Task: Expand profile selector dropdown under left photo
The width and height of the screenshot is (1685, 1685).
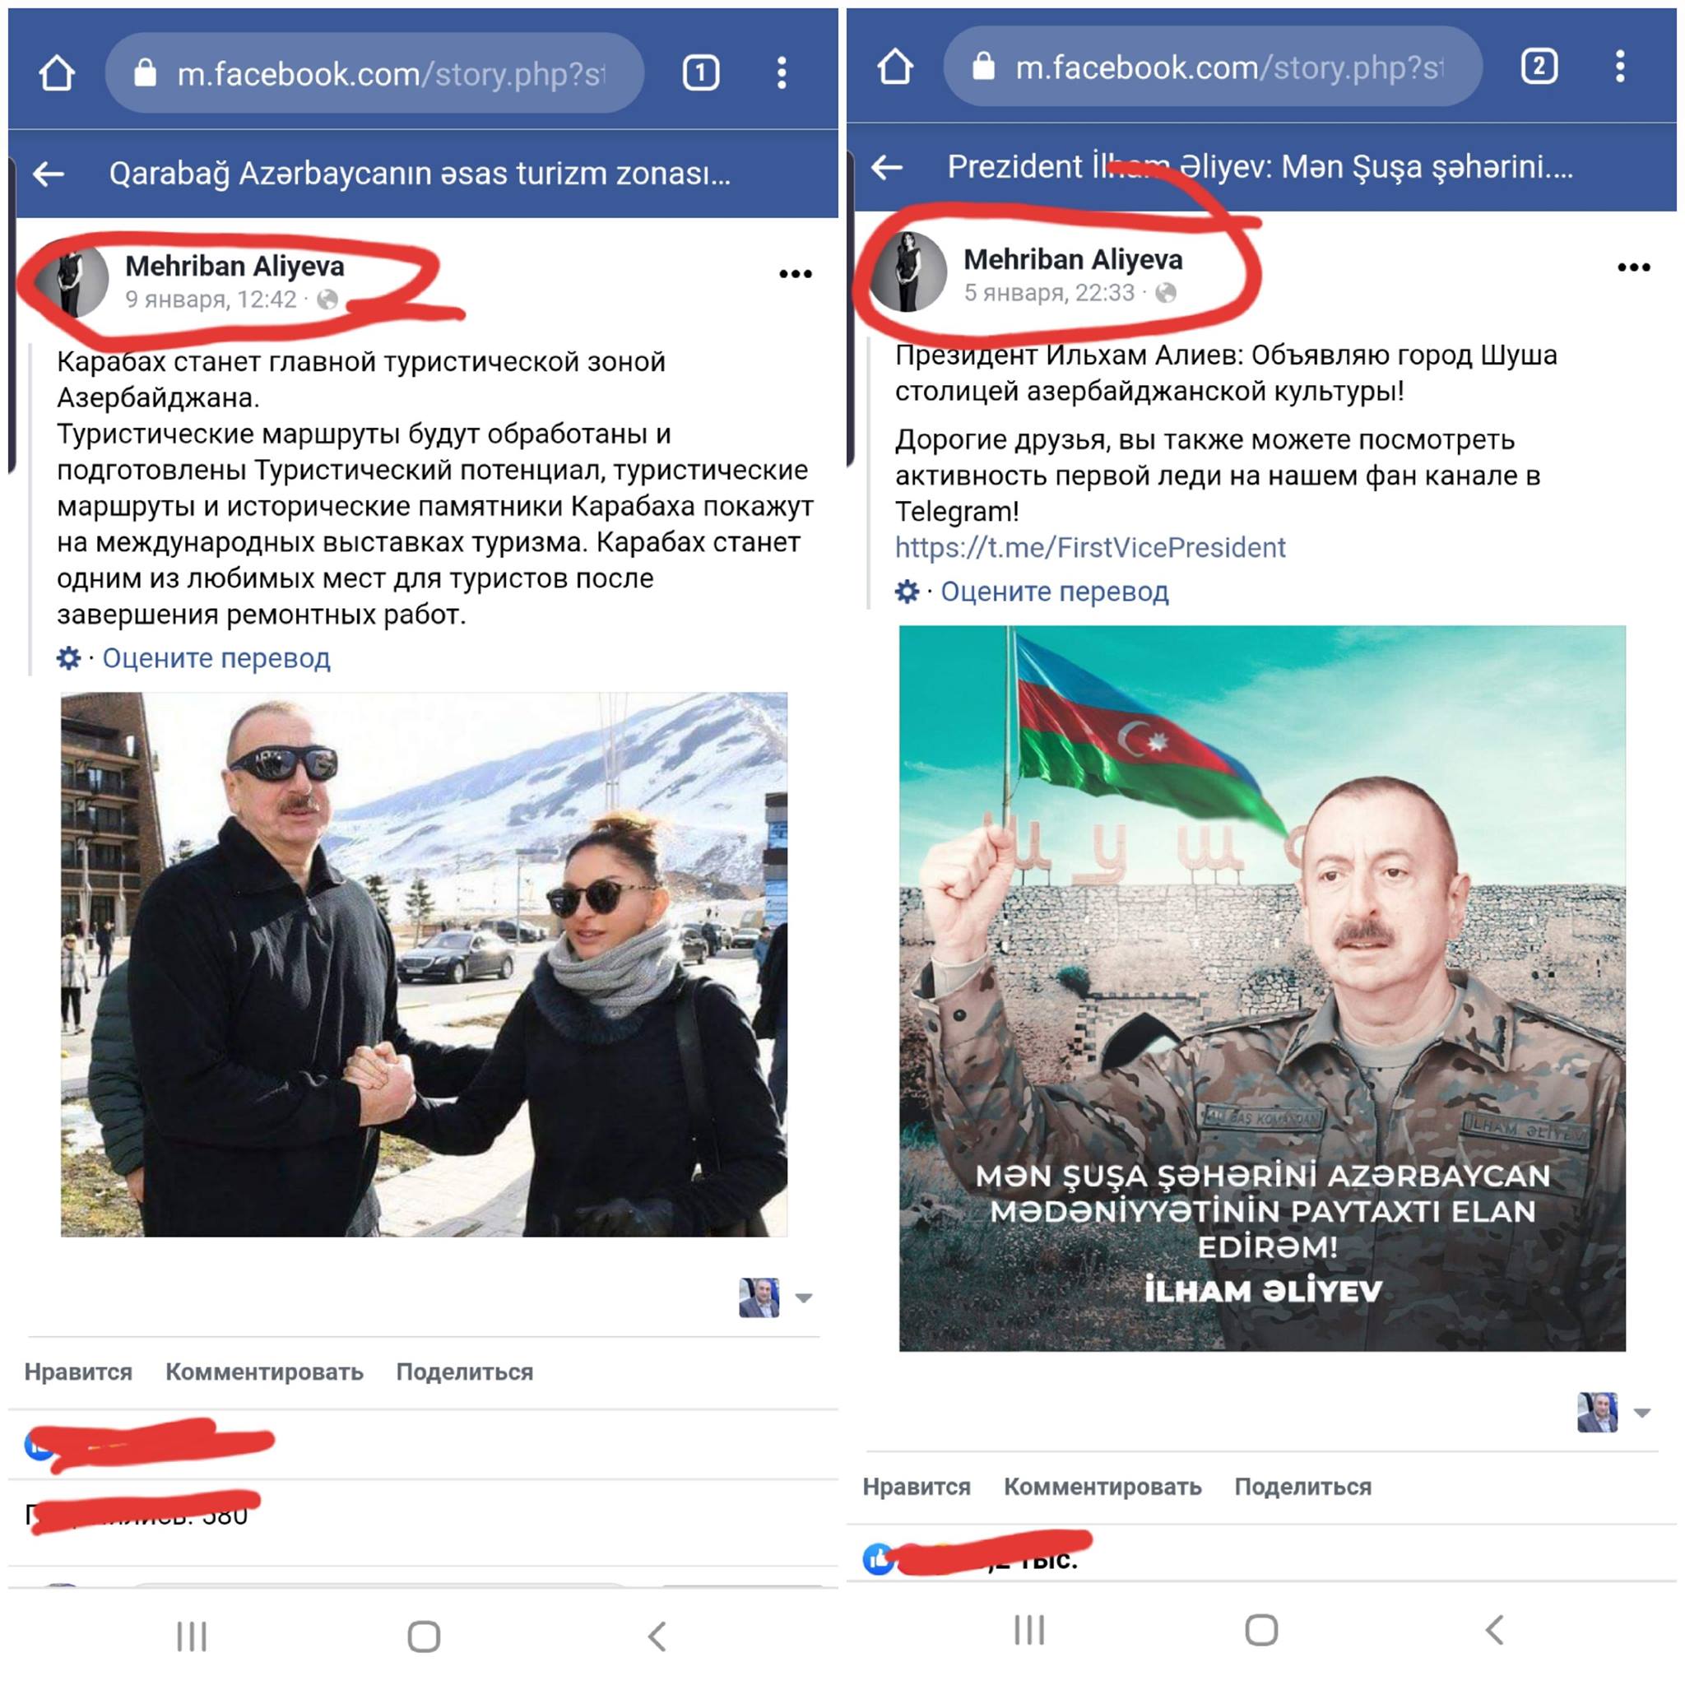Action: tap(804, 1297)
